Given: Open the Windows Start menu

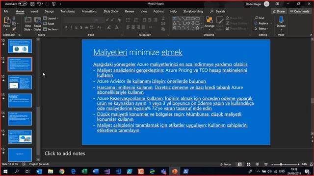Looking at the screenshot, I should 5,172.
